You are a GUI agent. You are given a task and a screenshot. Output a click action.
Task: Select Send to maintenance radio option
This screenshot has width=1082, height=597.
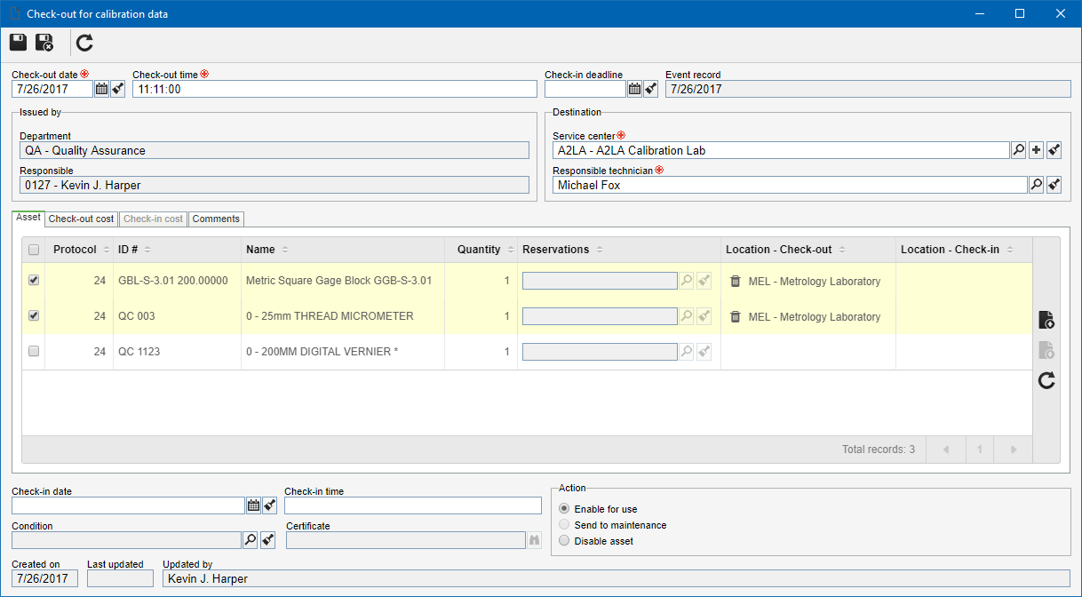(x=563, y=525)
